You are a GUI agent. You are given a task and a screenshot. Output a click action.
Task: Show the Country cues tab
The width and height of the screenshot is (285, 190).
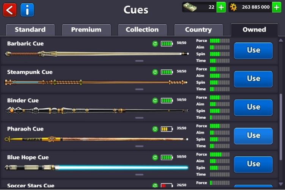198,30
